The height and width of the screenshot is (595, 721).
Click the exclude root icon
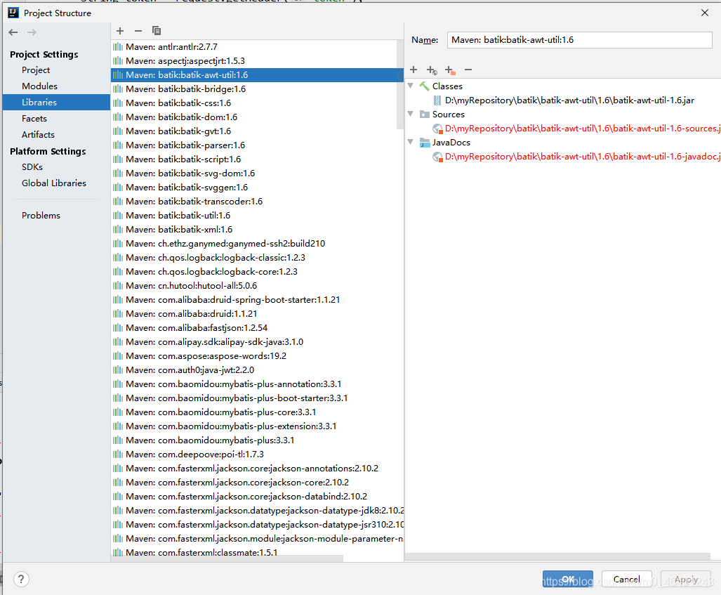[x=450, y=70]
